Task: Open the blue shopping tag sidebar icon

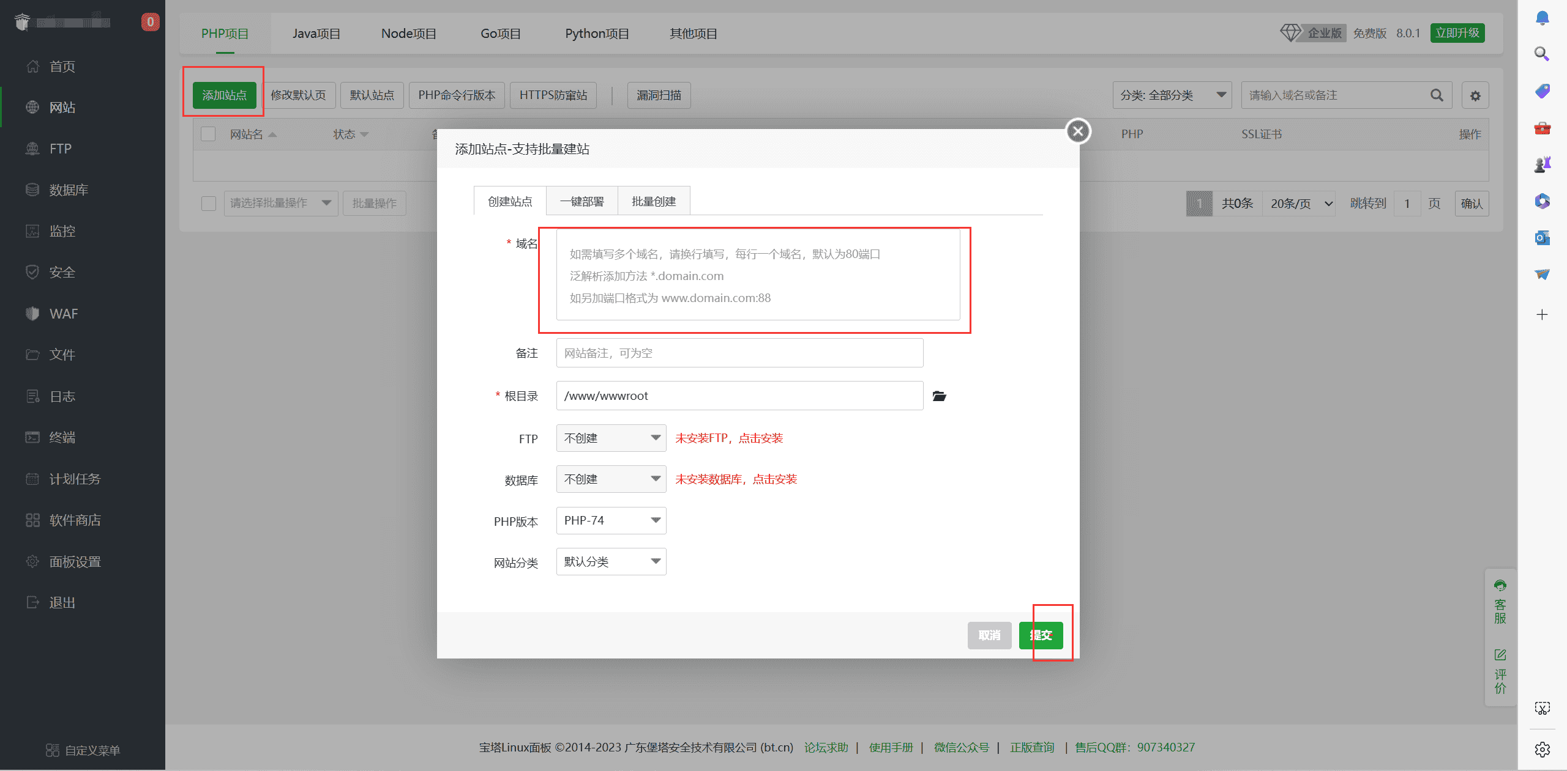Action: [x=1542, y=91]
